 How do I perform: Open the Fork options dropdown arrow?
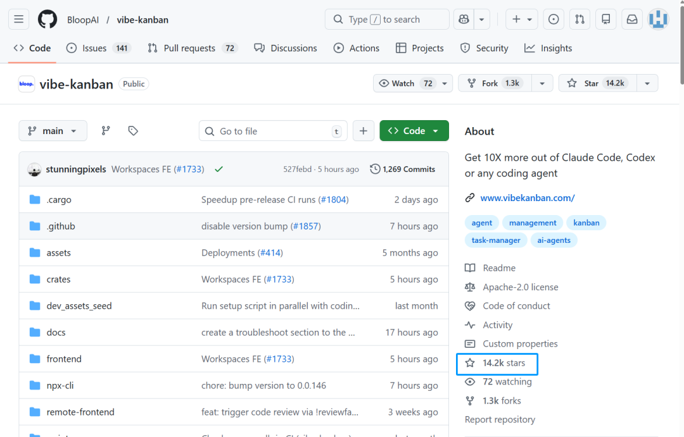pos(542,83)
